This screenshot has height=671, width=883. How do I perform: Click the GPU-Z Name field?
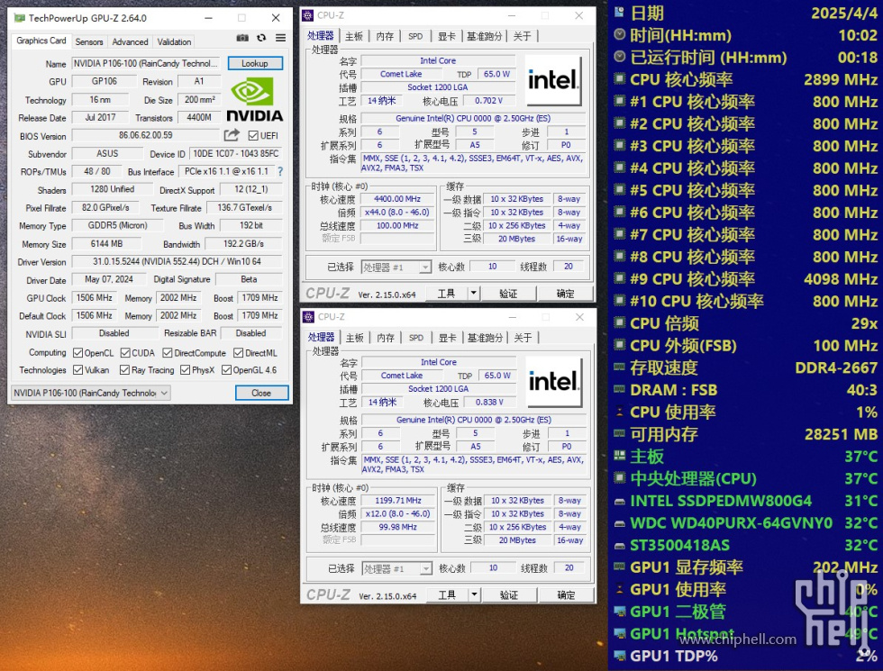(146, 63)
